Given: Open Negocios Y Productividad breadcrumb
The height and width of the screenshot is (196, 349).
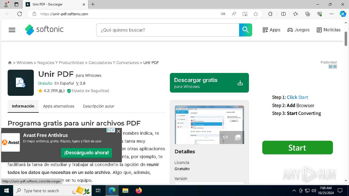Looking at the screenshot, I should pos(61,63).
